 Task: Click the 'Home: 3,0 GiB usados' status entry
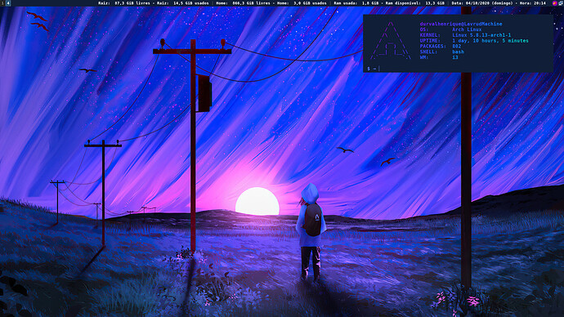click(x=302, y=3)
